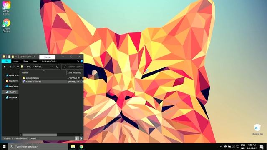The width and height of the screenshot is (267, 150).
Task: Select the Manage contextual tab
Action: pos(47,57)
